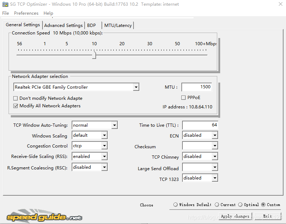
Task: Click the Exit button
Action: (x=268, y=216)
